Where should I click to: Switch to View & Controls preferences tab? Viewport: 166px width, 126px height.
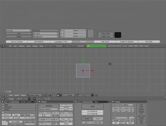point(17,42)
